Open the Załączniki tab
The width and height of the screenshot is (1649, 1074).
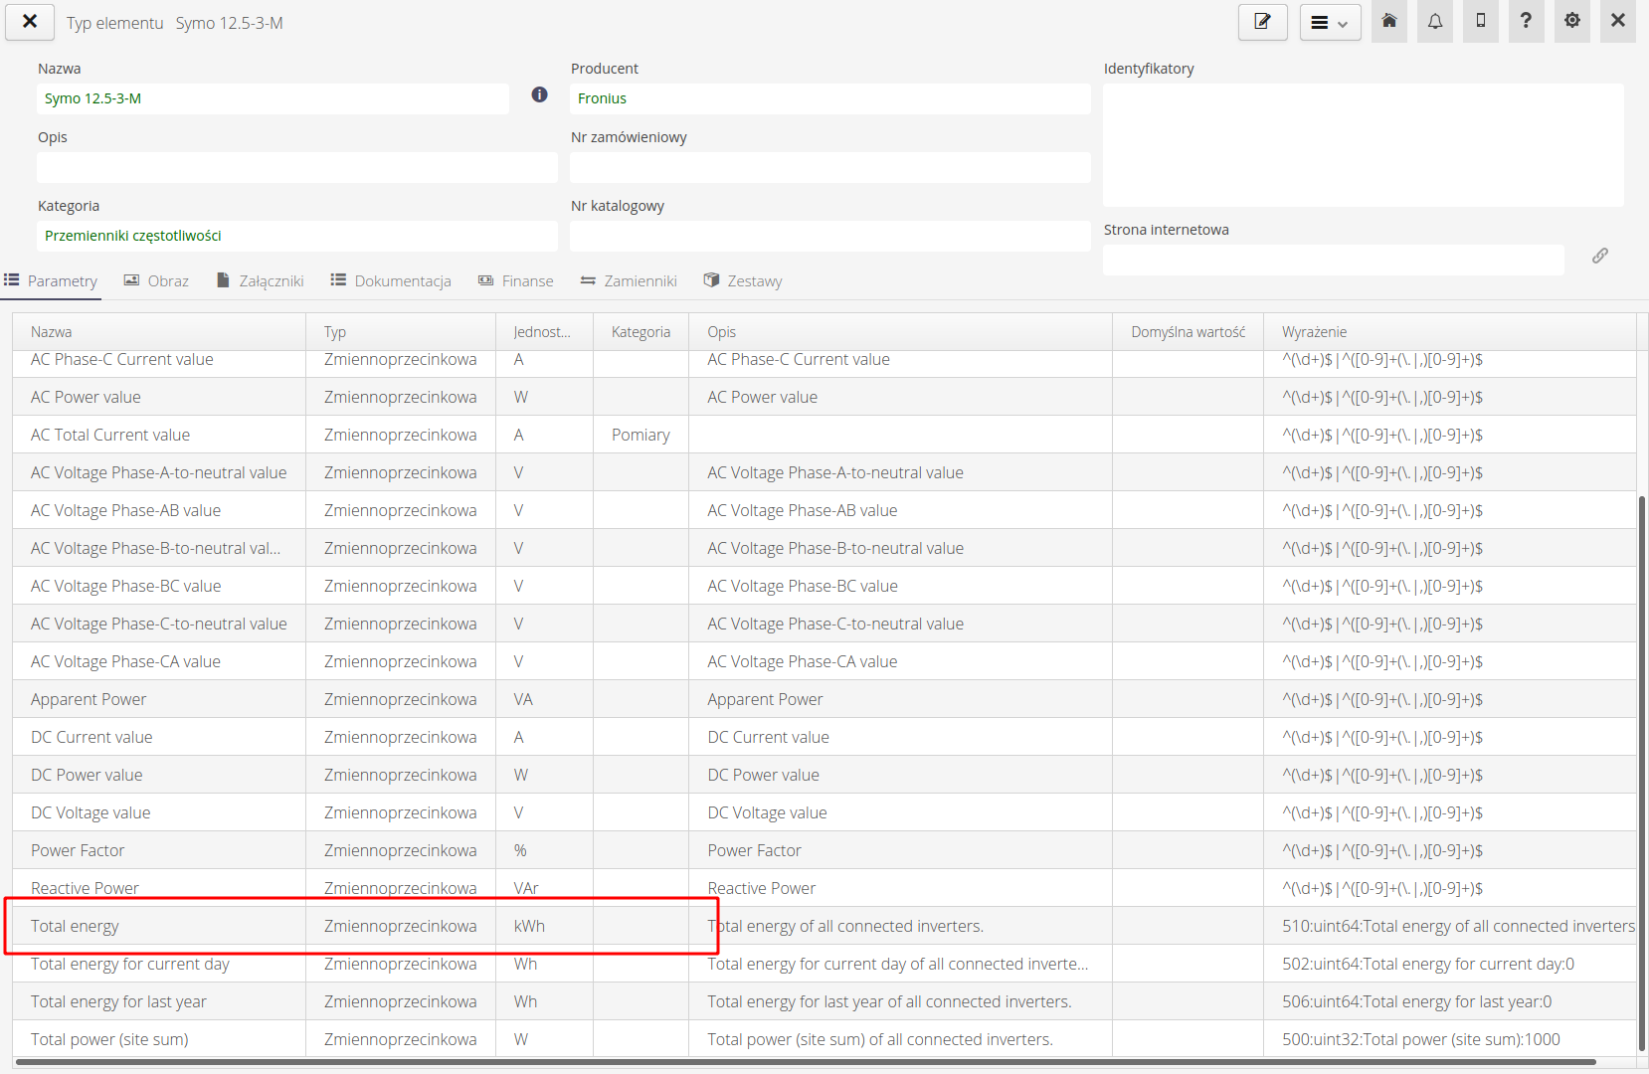260,281
